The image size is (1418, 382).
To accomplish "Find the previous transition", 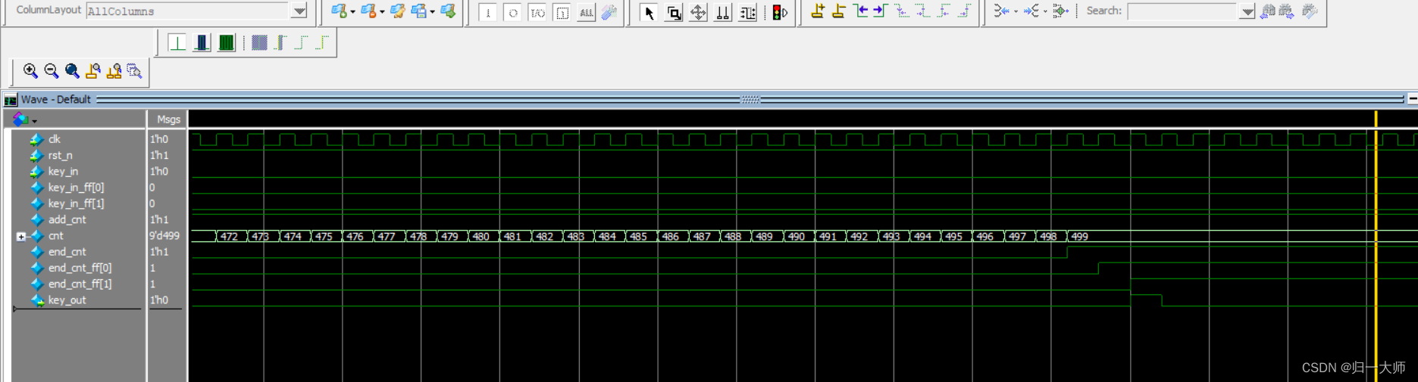I will click(860, 11).
